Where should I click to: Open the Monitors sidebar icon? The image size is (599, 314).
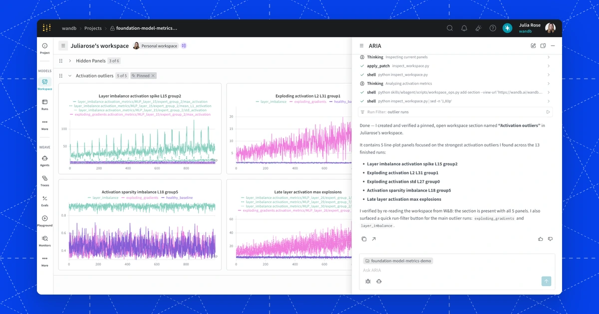pos(45,241)
